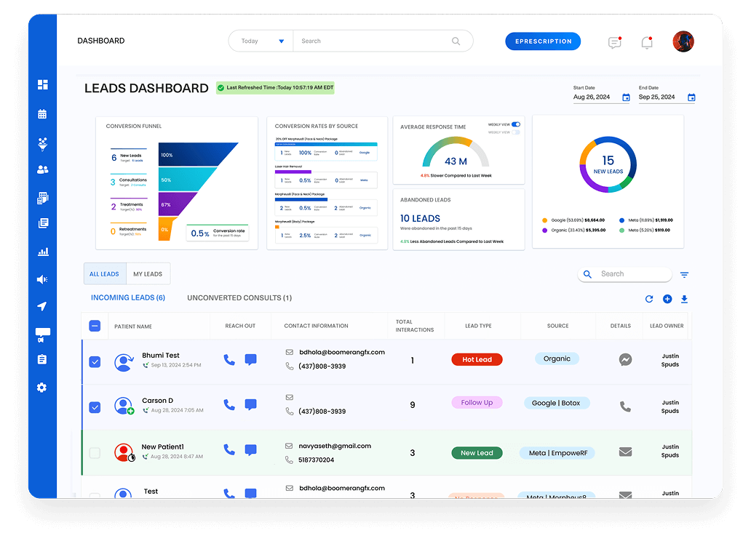
Task: Add a new lead with plus icon
Action: click(x=667, y=299)
